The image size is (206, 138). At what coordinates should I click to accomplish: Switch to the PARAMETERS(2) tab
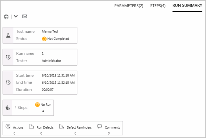(129, 6)
